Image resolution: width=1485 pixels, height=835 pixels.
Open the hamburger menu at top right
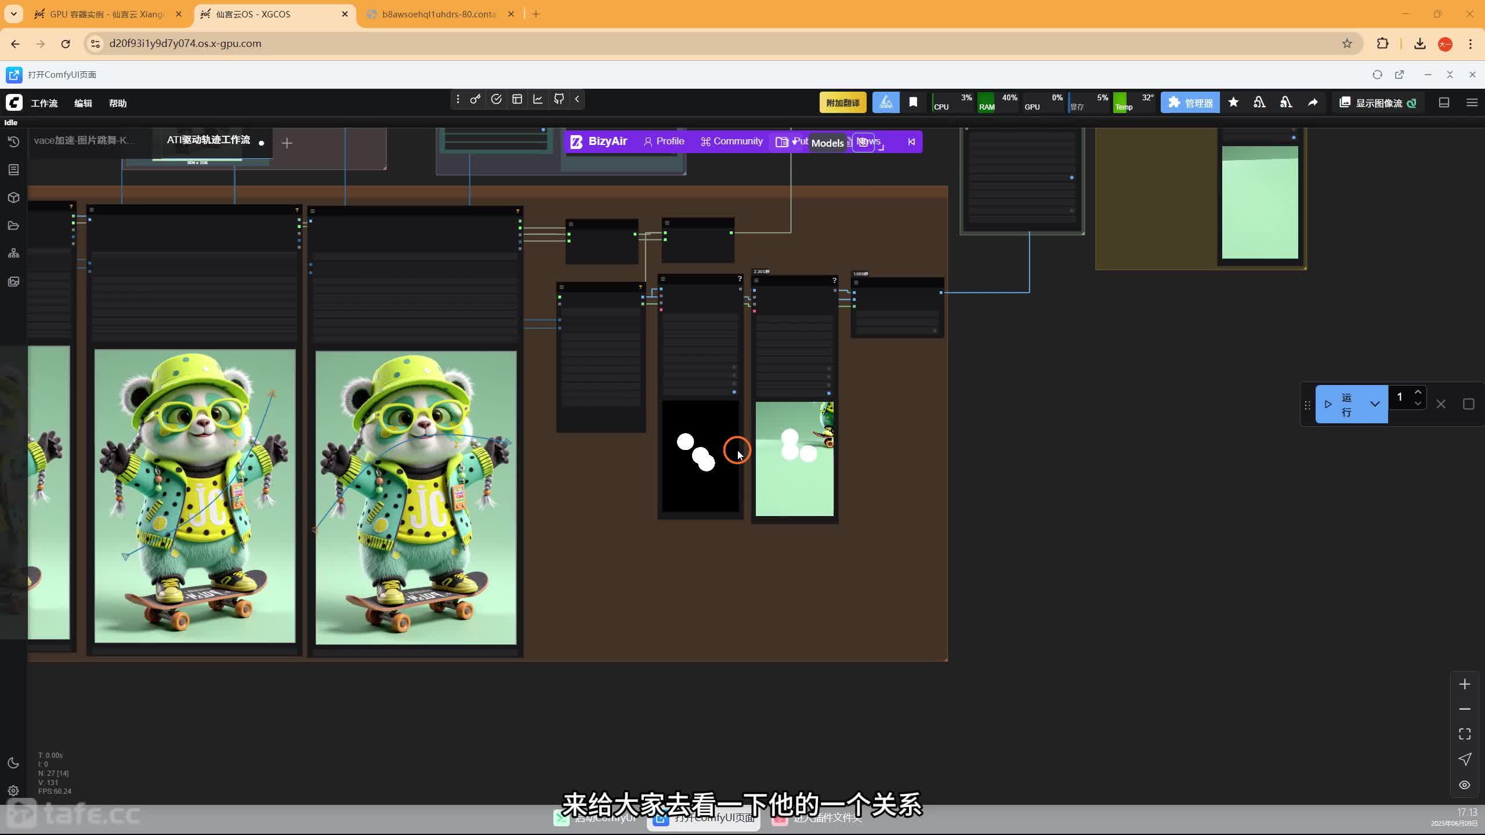tap(1472, 103)
